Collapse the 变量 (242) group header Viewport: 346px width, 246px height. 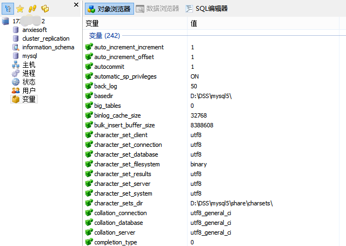[104, 36]
